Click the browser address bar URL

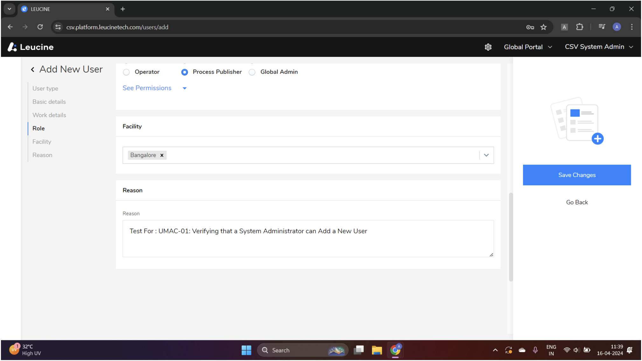coord(117,27)
